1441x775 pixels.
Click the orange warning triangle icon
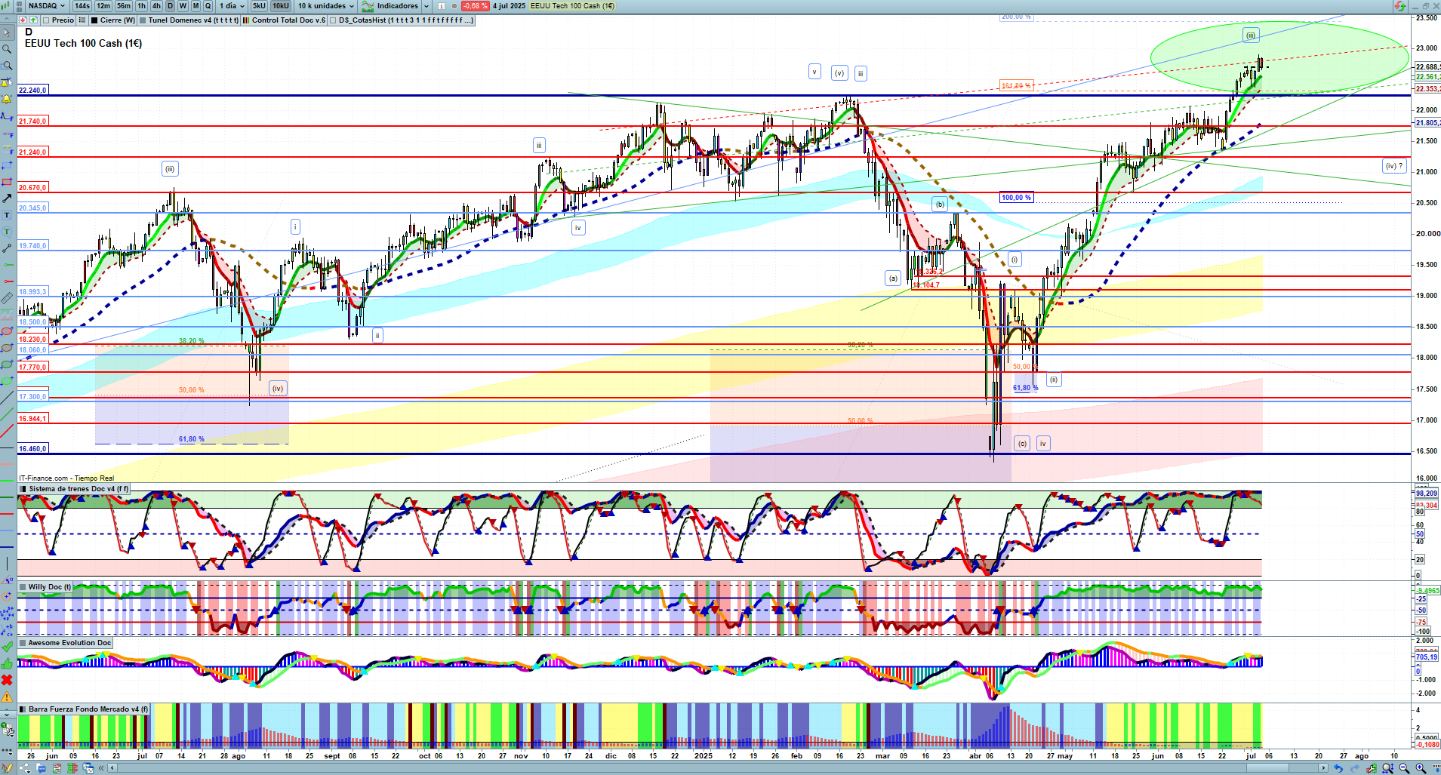coord(7,697)
